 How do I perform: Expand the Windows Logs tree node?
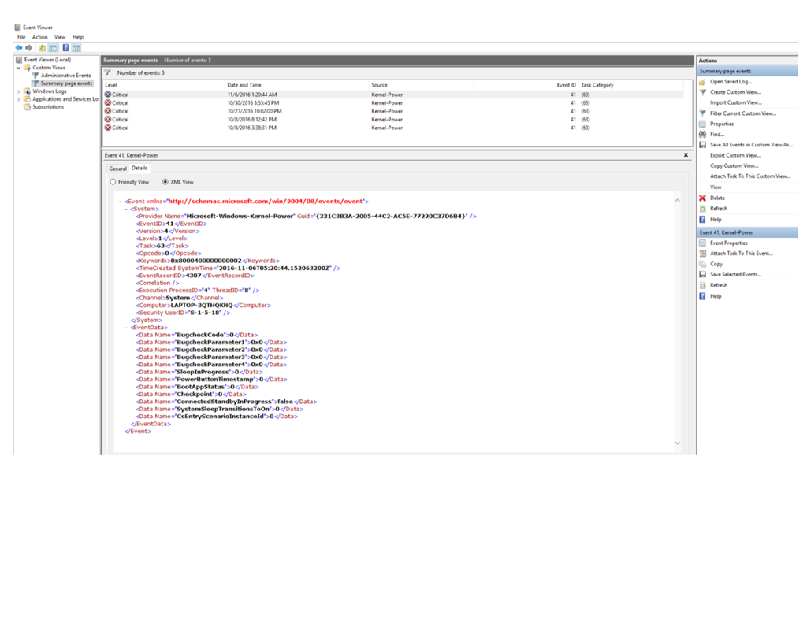click(x=19, y=91)
